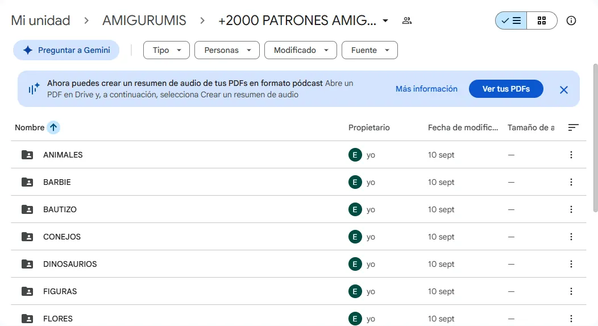This screenshot has width=598, height=326.
Task: Open sort options icon in header row
Action: coord(573,127)
